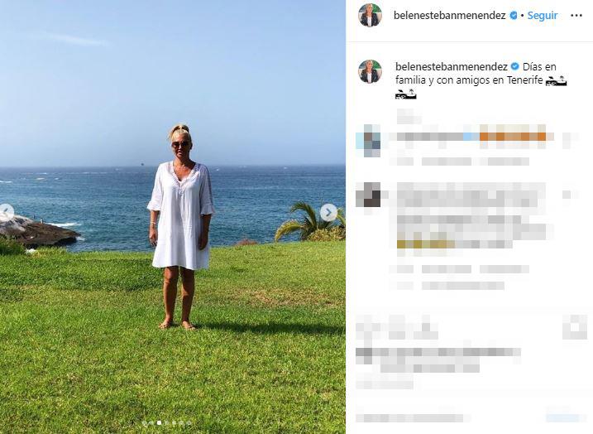This screenshot has width=593, height=434.
Task: Open belenestebanmenendez profile from header username
Action: tap(450, 15)
